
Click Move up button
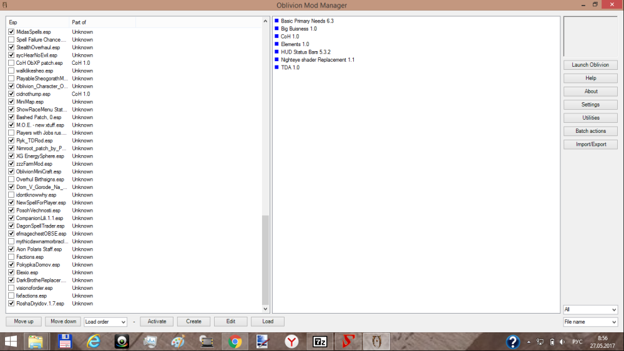click(x=24, y=321)
